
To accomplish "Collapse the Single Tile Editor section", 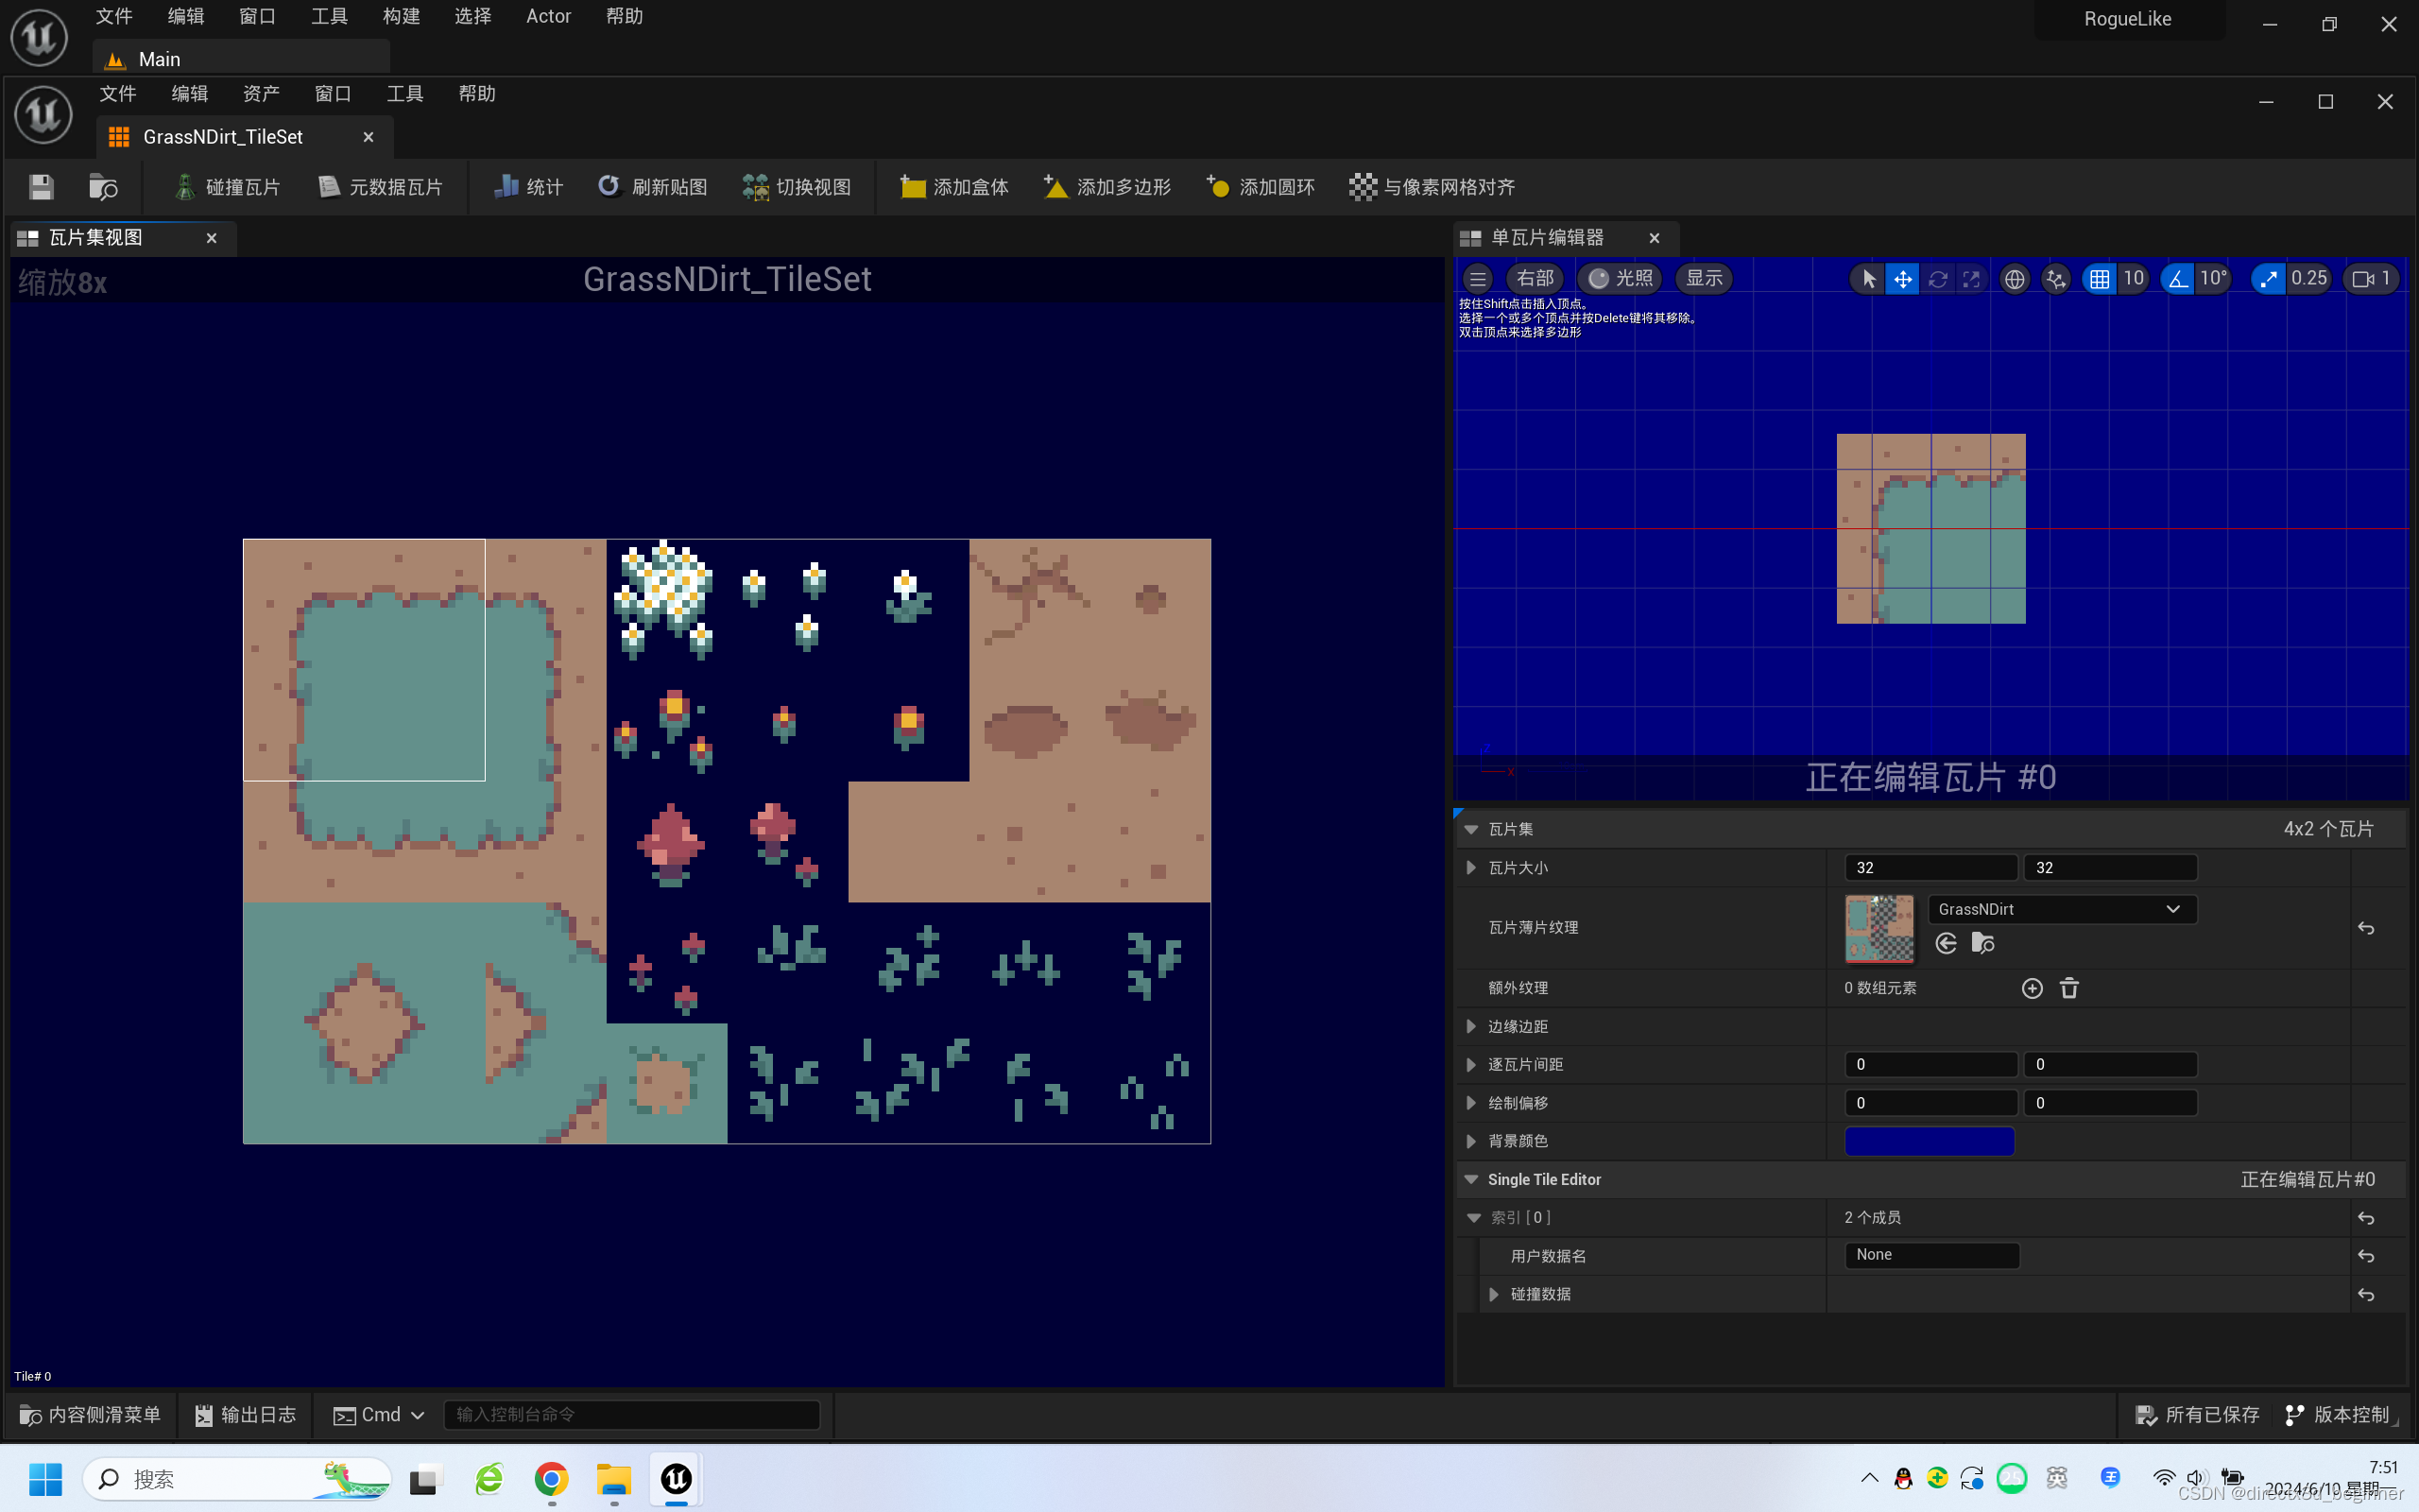I will point(1471,1180).
